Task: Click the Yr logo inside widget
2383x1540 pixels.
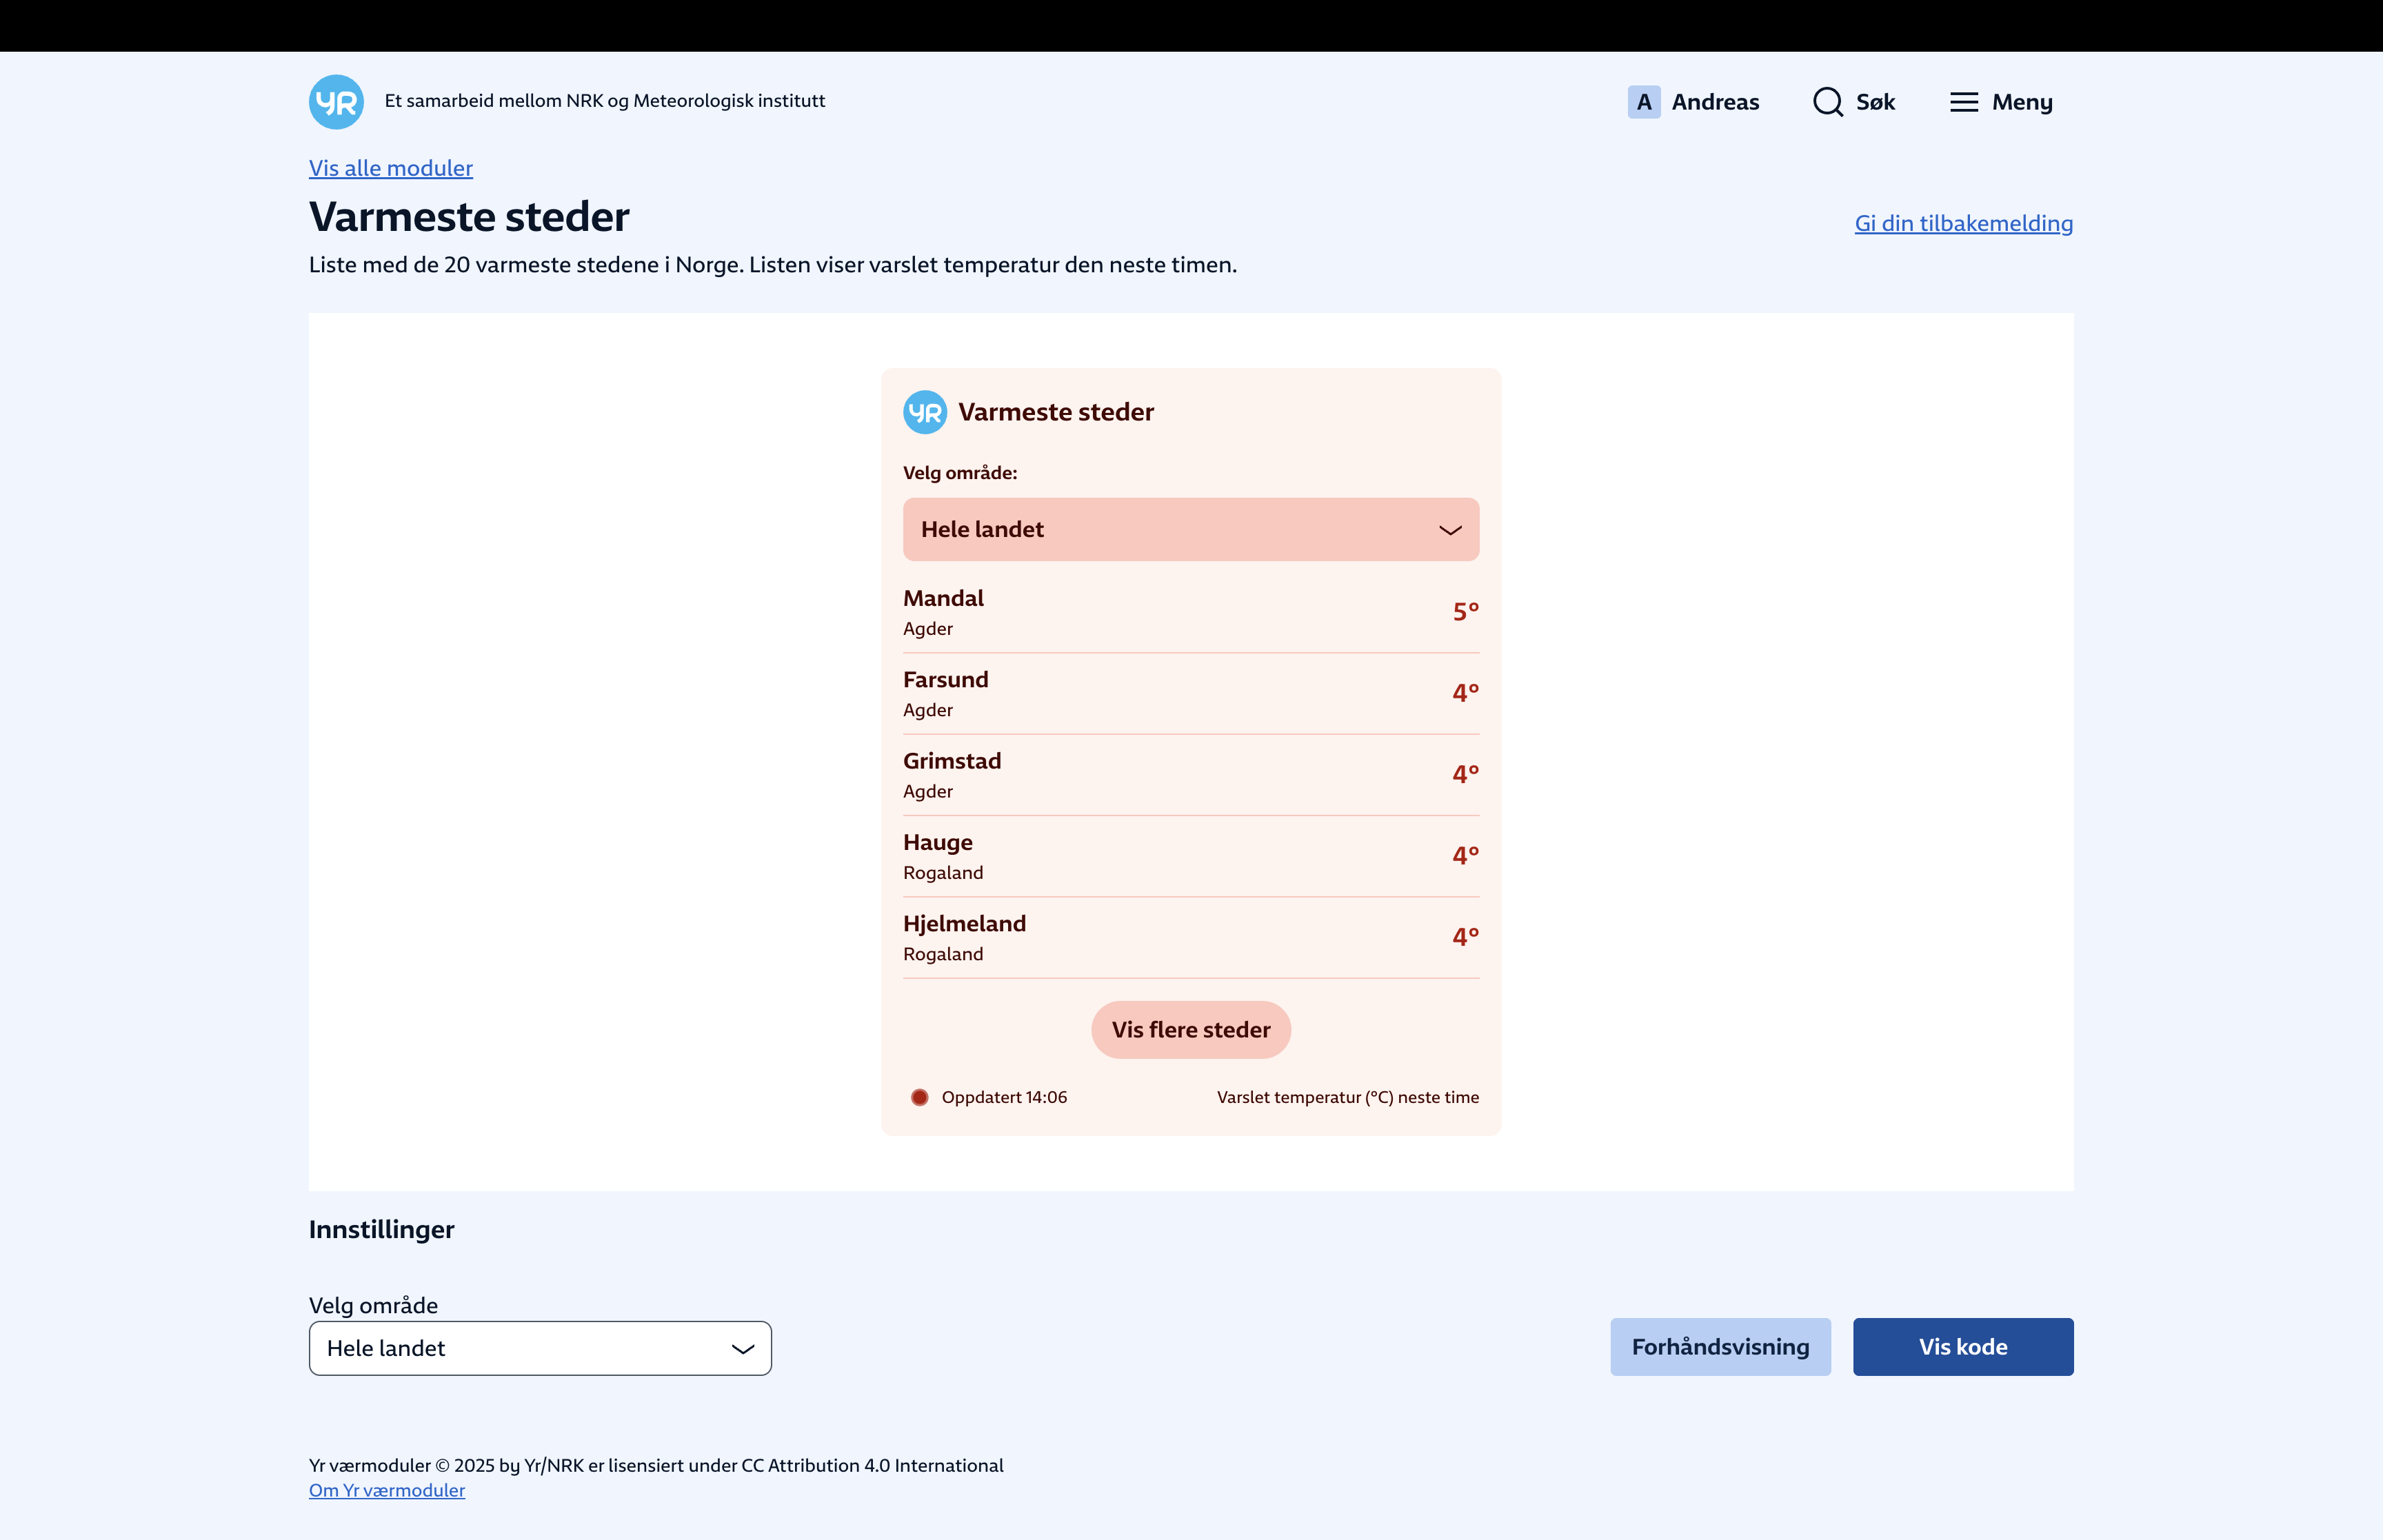Action: point(924,412)
